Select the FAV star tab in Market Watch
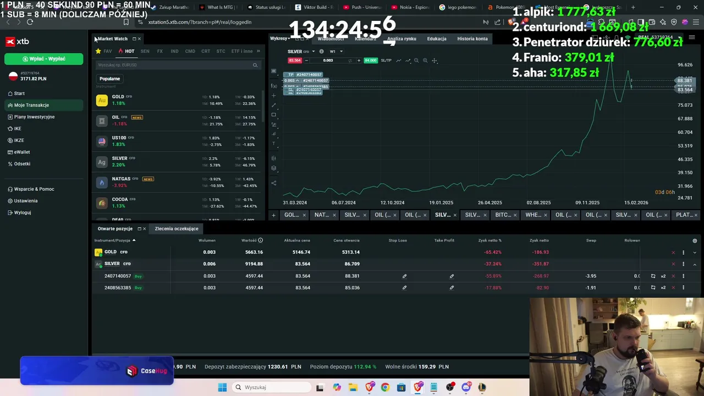704x396 pixels. pos(104,51)
